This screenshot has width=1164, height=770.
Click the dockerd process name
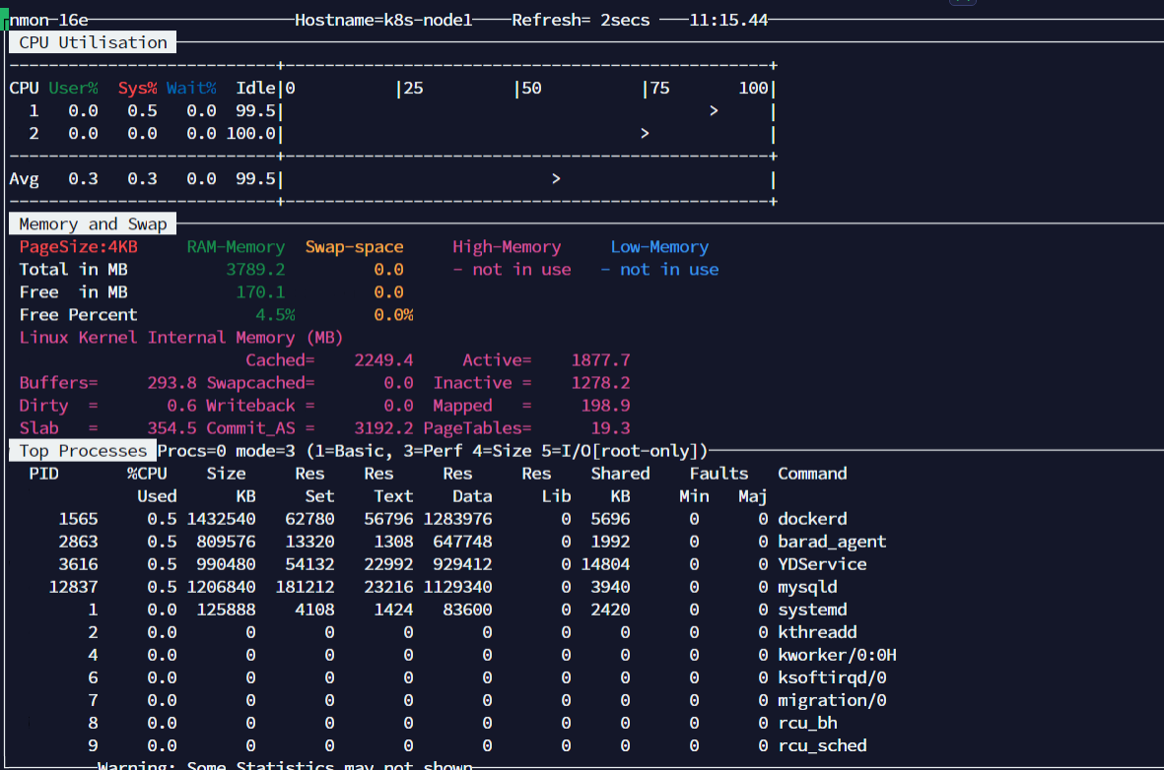point(812,519)
